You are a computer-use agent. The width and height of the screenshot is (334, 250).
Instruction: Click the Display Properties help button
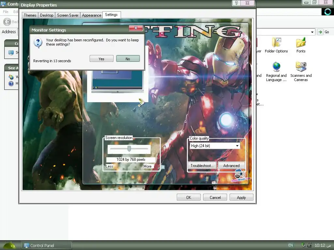click(x=236, y=3)
